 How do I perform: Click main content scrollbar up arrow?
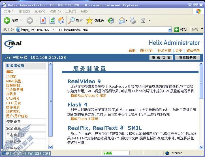pos(201,64)
